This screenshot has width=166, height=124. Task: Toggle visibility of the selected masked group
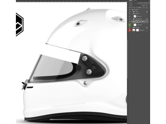point(130,22)
